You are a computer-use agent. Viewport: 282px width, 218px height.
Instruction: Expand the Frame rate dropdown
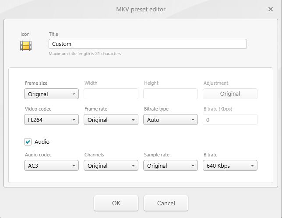pyautogui.click(x=111, y=120)
